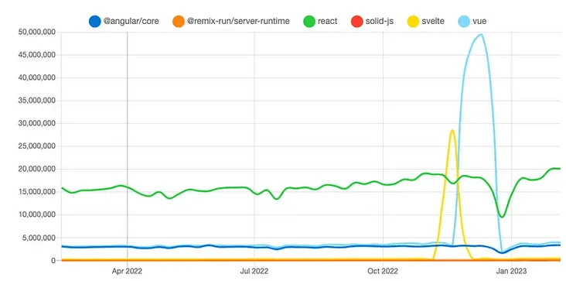
Task: Toggle the yellow svelte legend circle
Action: [x=413, y=22]
